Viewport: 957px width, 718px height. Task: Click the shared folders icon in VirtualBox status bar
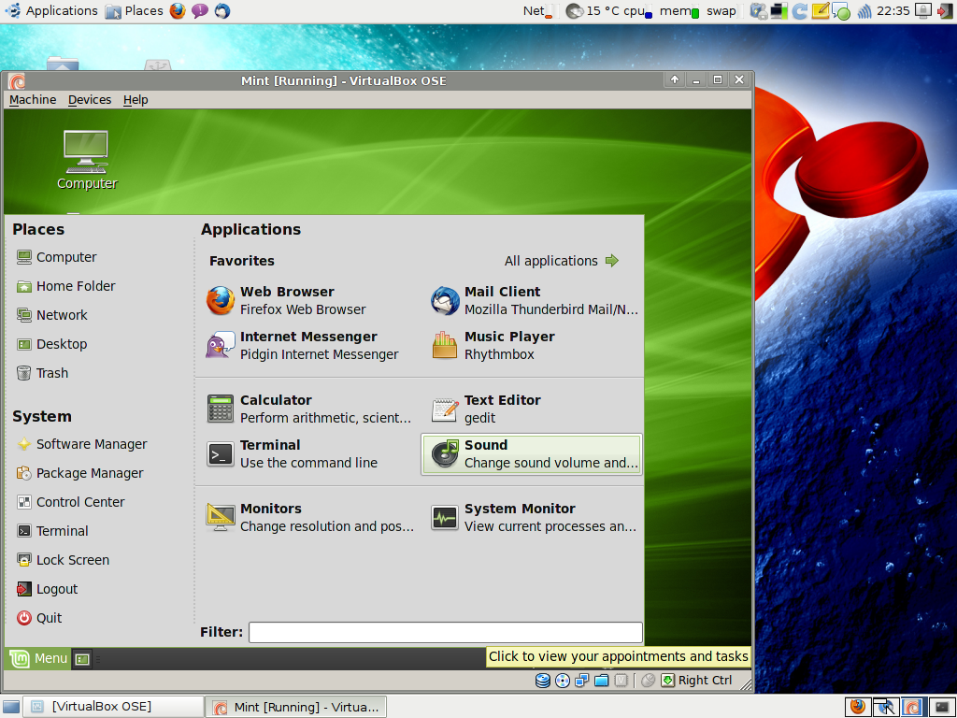coord(603,680)
